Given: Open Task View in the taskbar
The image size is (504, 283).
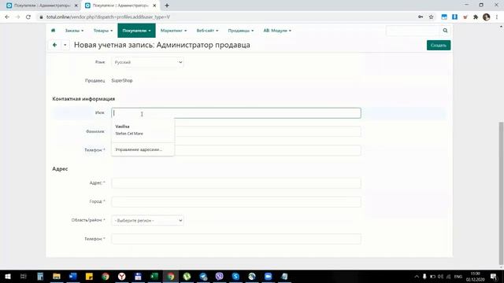Looking at the screenshot, I should click(24, 276).
